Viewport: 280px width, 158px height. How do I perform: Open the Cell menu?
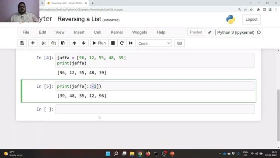coord(98,32)
